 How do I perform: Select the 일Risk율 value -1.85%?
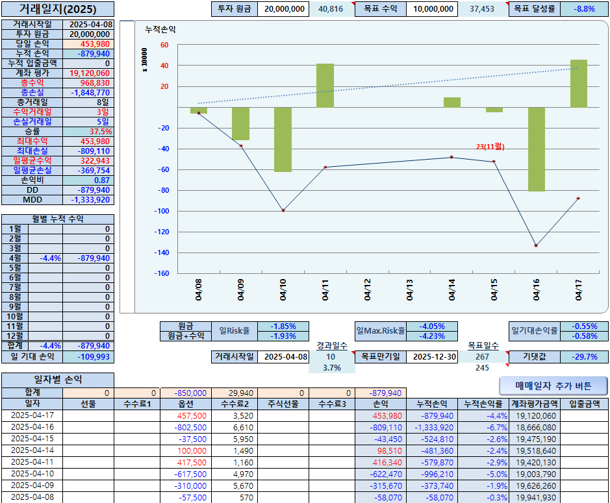(x=283, y=326)
